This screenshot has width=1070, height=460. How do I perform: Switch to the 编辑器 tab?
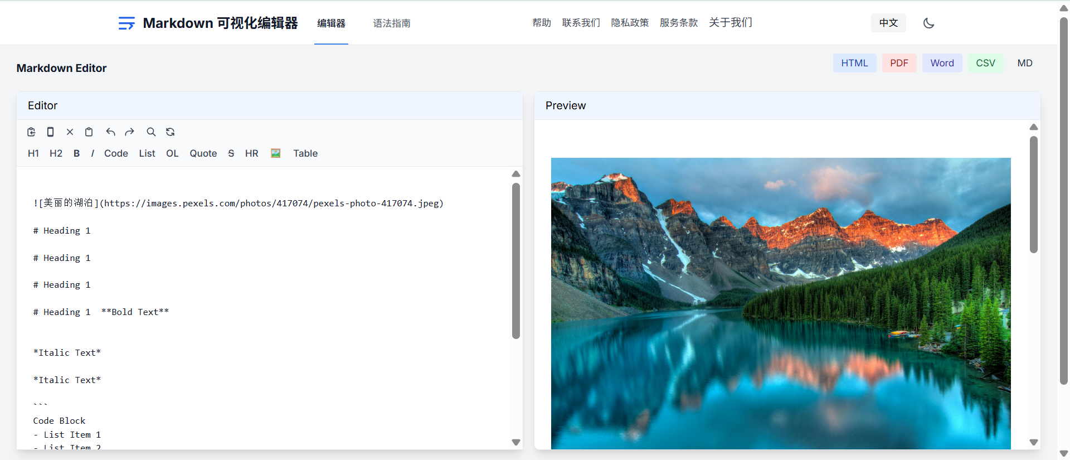pyautogui.click(x=331, y=23)
